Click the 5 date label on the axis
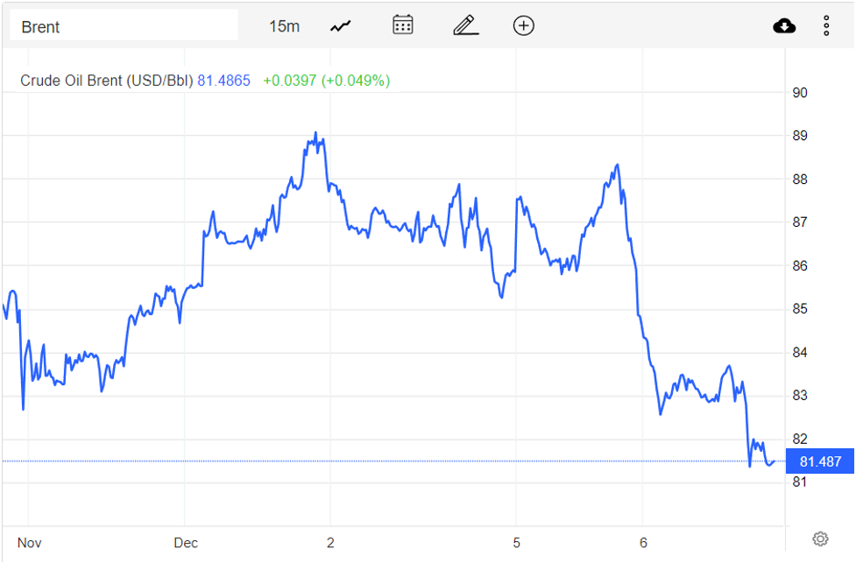 [517, 543]
